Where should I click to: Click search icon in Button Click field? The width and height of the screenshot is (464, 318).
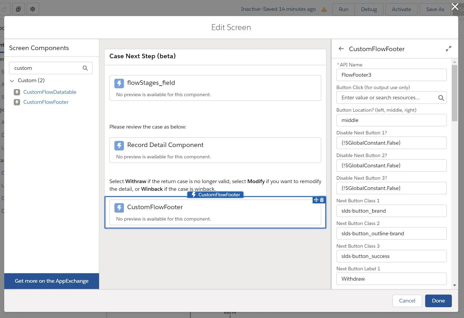[441, 98]
